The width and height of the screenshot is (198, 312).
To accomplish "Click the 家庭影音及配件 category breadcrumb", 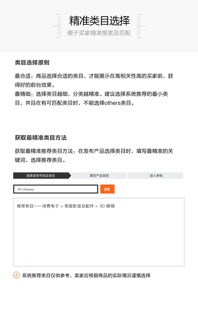I will tap(79, 206).
